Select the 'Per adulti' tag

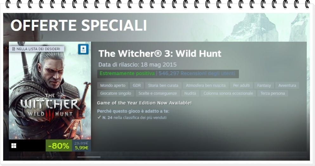click(241, 85)
